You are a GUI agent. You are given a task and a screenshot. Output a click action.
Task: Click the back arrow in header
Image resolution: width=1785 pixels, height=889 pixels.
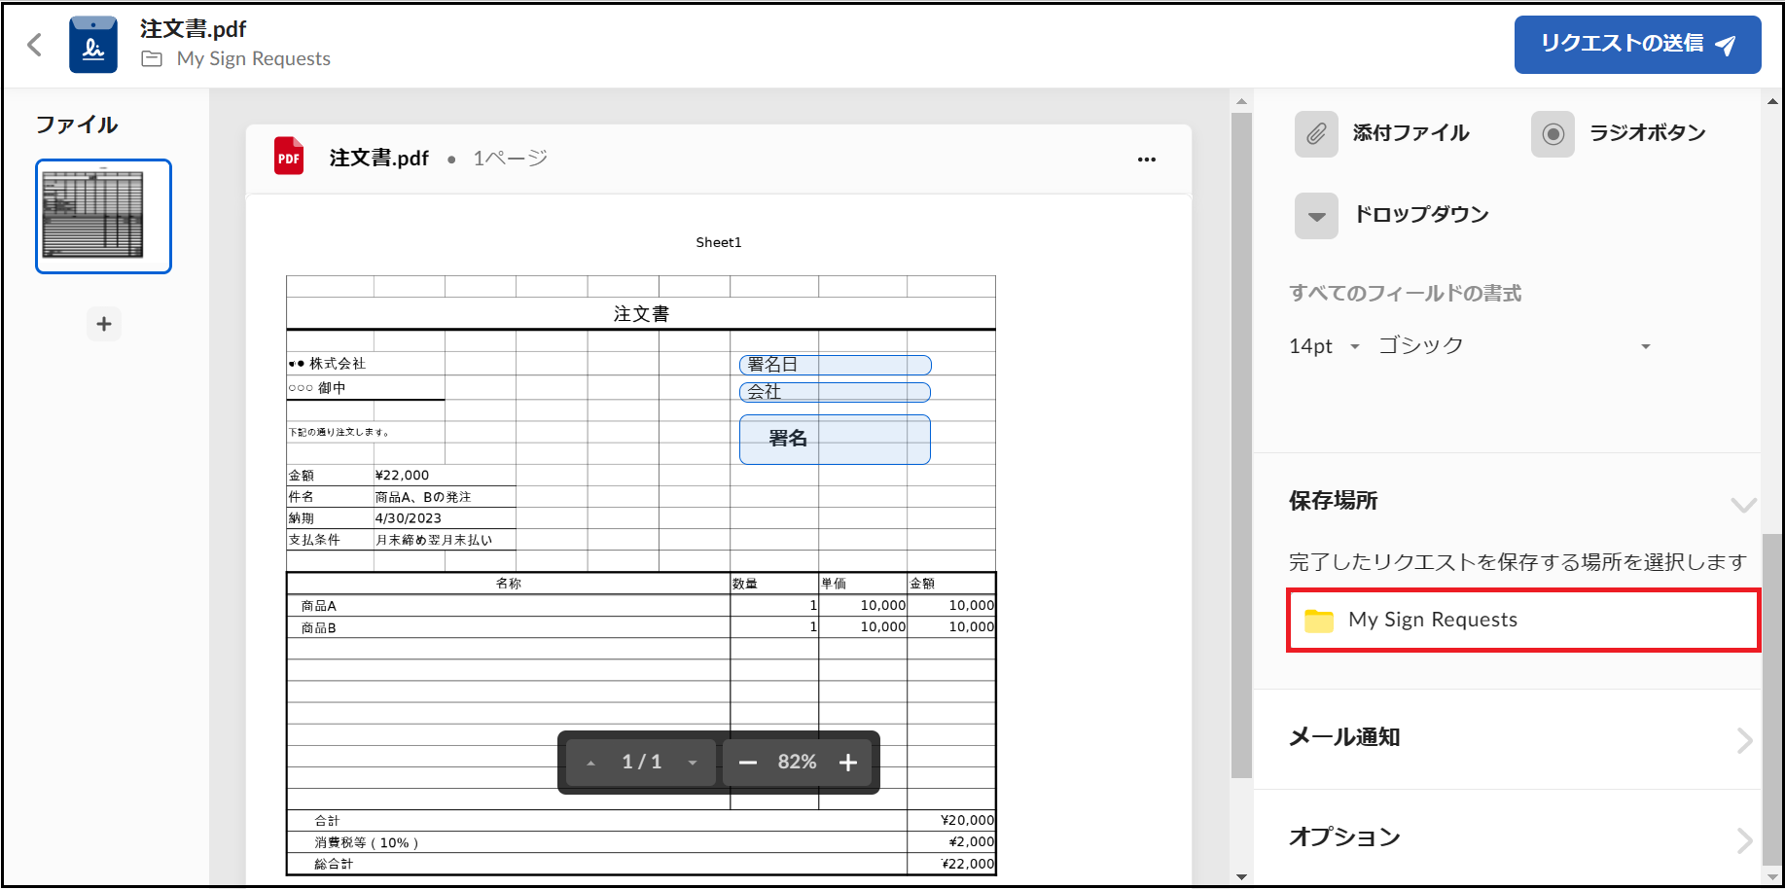tap(35, 45)
